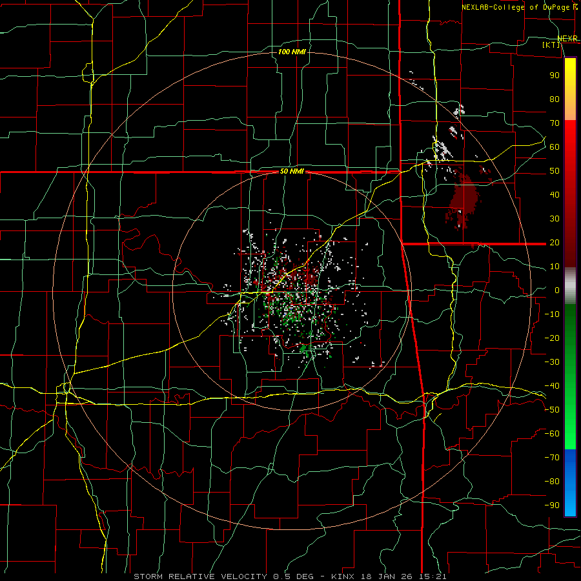Select the 70 value on velocity scale
The width and height of the screenshot is (581, 581).
coord(555,123)
